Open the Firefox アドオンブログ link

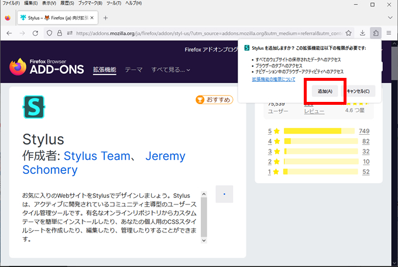211,50
